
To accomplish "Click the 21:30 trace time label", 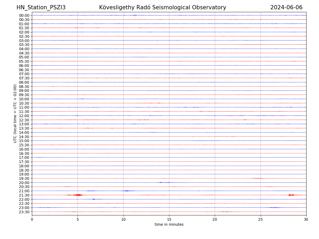I will click(x=24, y=195).
